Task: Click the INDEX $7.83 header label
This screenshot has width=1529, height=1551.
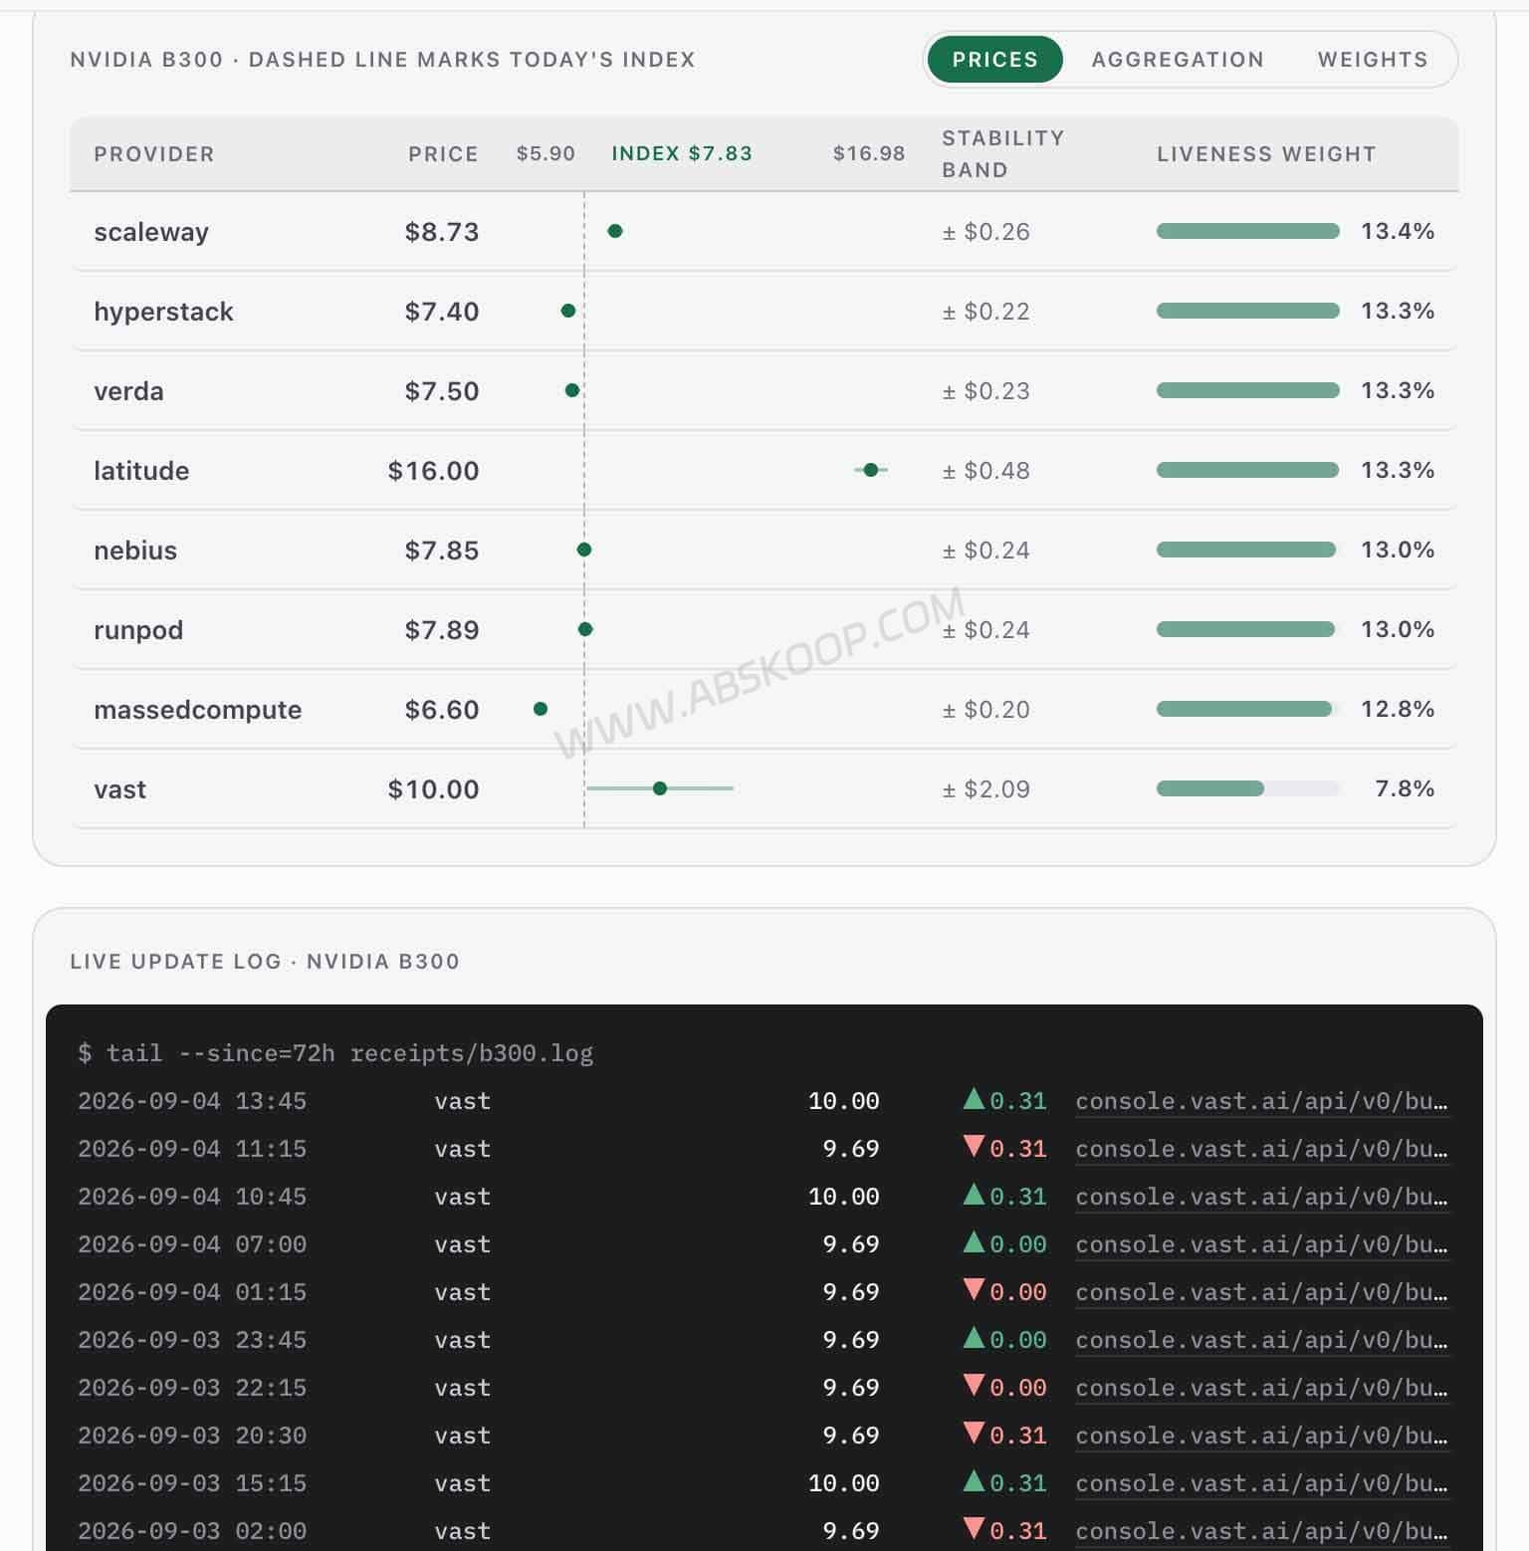Action: [682, 153]
